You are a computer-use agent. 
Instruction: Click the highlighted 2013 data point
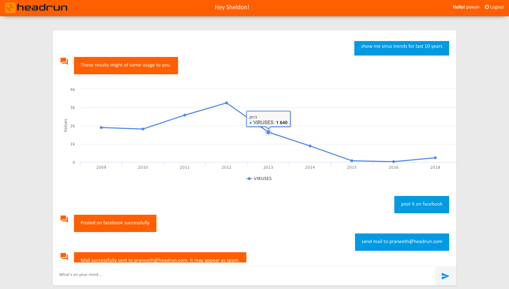268,132
